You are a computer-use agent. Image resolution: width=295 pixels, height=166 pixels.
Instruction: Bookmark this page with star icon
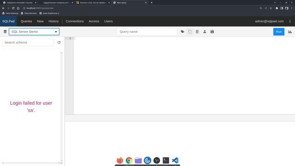coord(271,8)
